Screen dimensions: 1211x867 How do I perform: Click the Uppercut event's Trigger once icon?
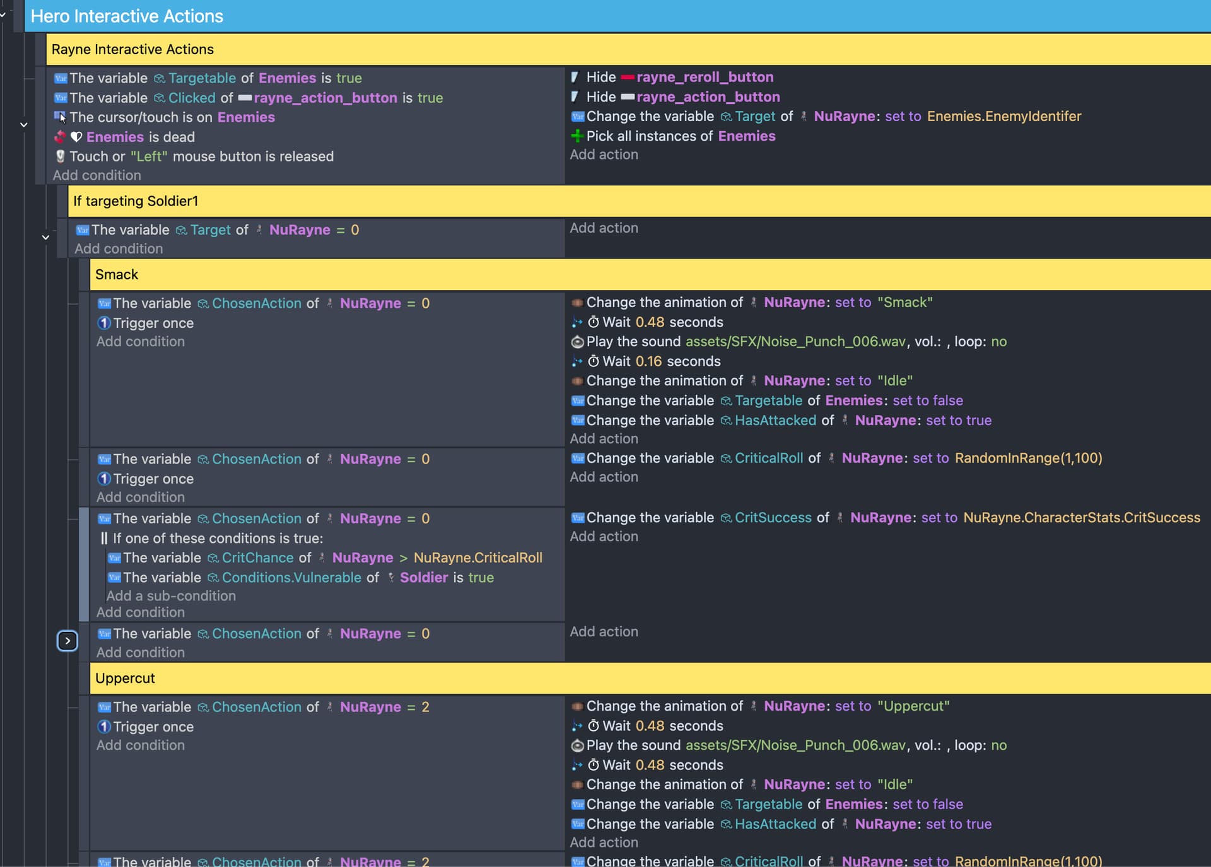tap(104, 727)
